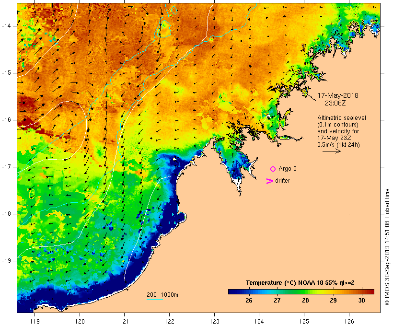Click the latitude axis label -19
Image resolution: width=393 pixels, height=326 pixels.
pyautogui.click(x=6, y=261)
